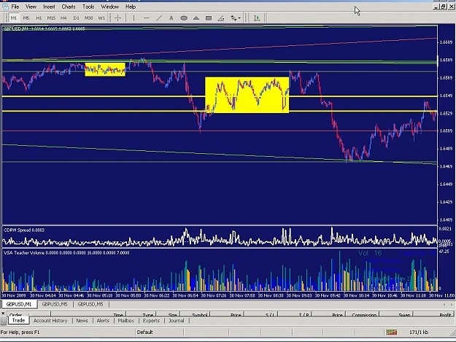Sort by the Symbol column header
456x342 pixels.
pos(195,315)
